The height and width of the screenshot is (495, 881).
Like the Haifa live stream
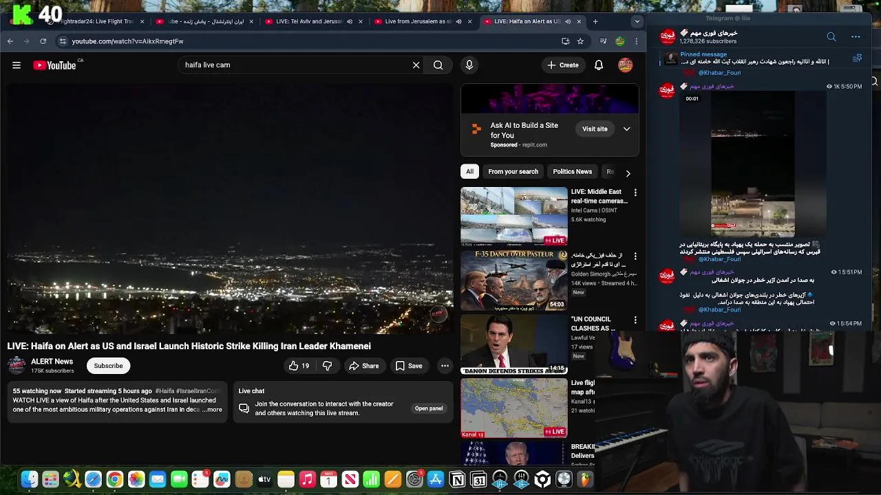pyautogui.click(x=299, y=366)
